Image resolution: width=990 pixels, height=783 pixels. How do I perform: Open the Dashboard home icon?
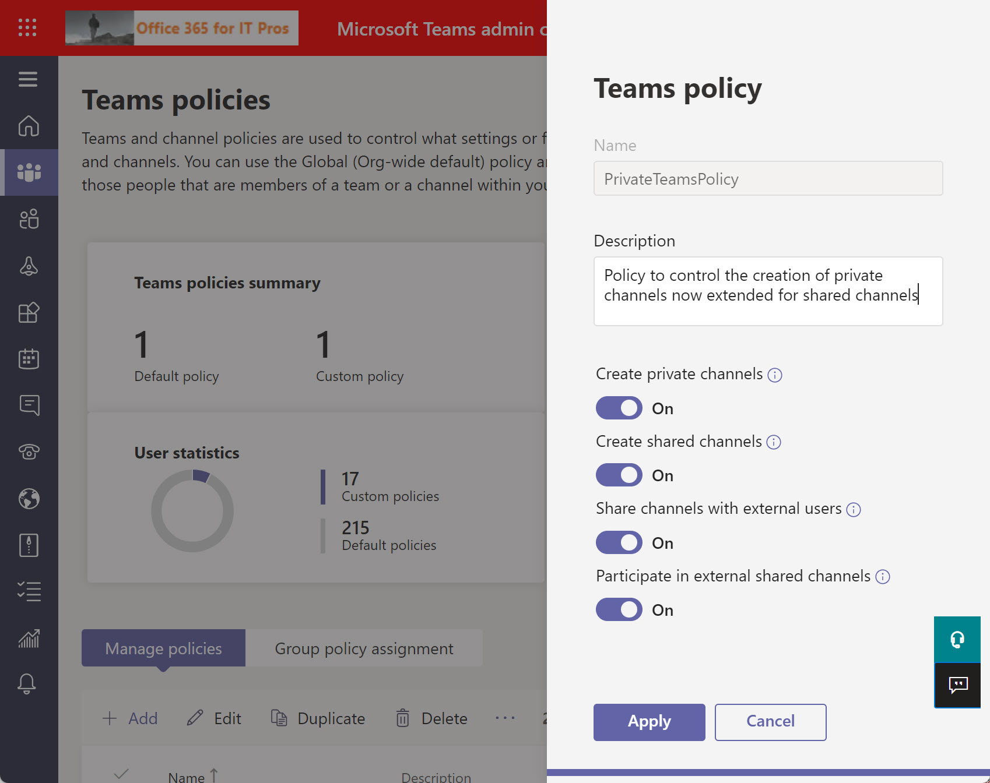coord(28,126)
